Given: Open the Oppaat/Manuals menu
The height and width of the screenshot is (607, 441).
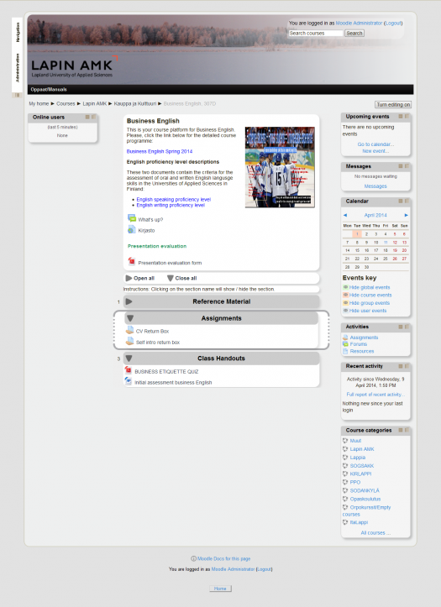Looking at the screenshot, I should tap(49, 90).
